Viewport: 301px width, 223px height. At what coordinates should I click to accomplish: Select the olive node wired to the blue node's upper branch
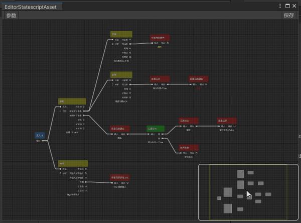pos(72,101)
